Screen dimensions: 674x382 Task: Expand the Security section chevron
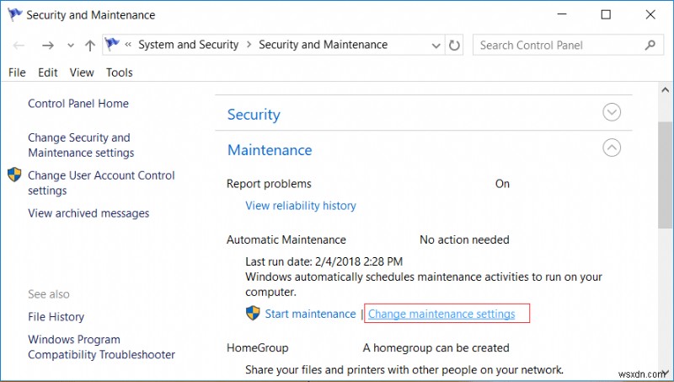click(x=612, y=113)
